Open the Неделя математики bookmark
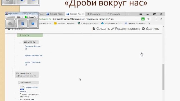This screenshot has width=180, height=101. point(135,23)
